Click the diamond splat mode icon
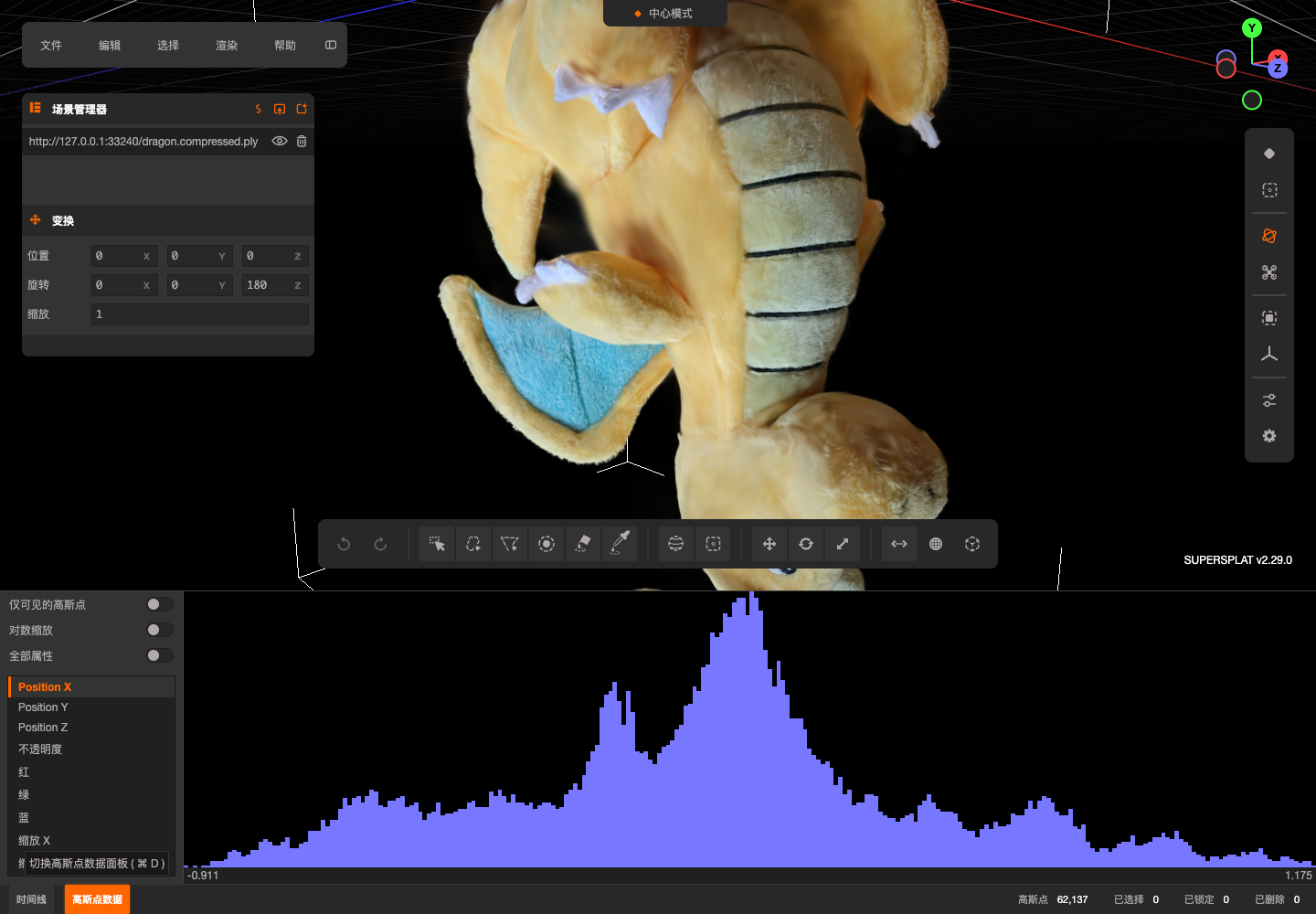 (x=1269, y=154)
